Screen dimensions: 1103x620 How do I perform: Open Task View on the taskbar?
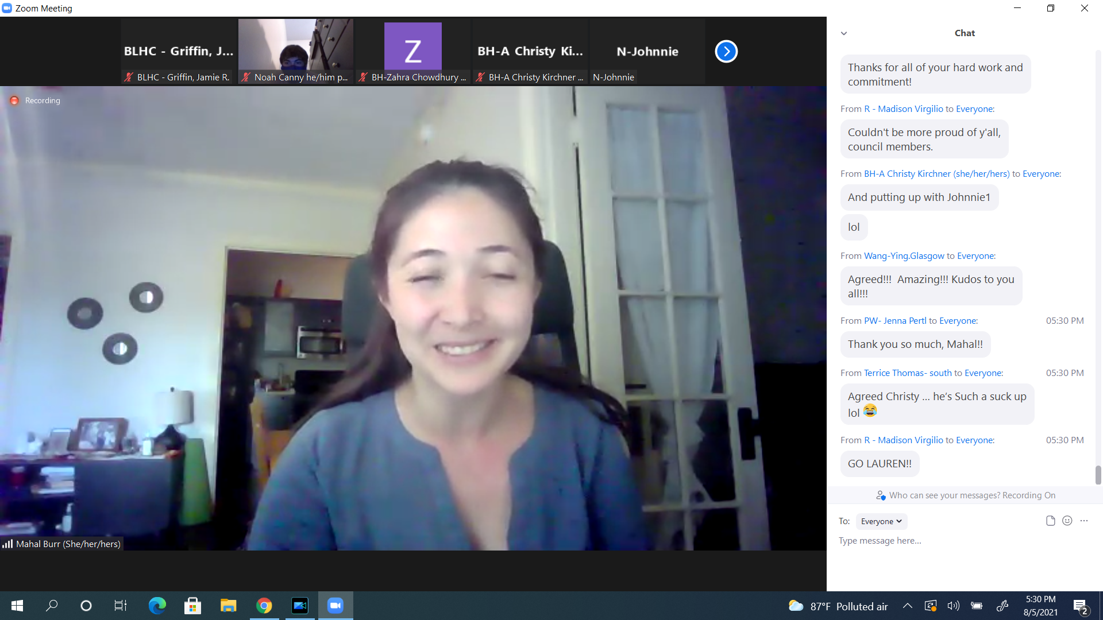click(x=121, y=606)
